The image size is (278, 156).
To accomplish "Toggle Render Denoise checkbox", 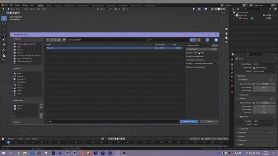I will pyautogui.click(x=241, y=117).
